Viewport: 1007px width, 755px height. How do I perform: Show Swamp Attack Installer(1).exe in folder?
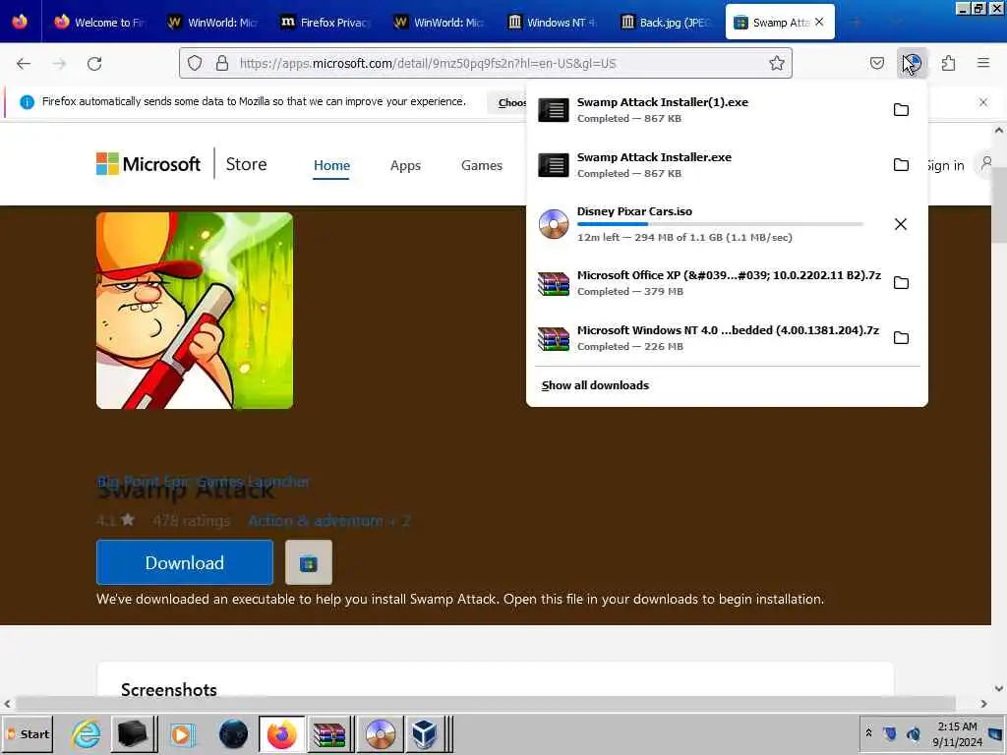click(x=901, y=110)
